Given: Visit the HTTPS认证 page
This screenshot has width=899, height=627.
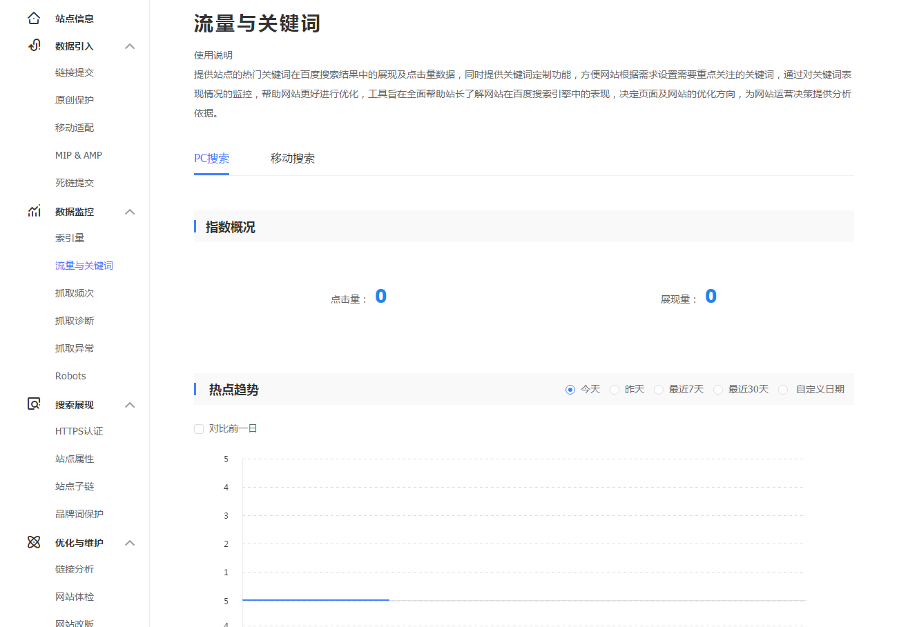Looking at the screenshot, I should [x=78, y=430].
